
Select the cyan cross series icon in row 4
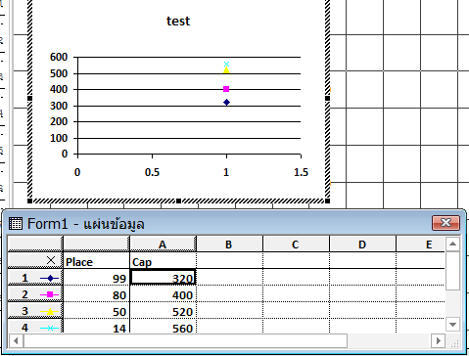(50, 328)
